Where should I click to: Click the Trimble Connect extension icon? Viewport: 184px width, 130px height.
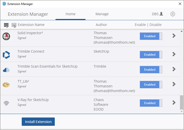click(x=6, y=55)
